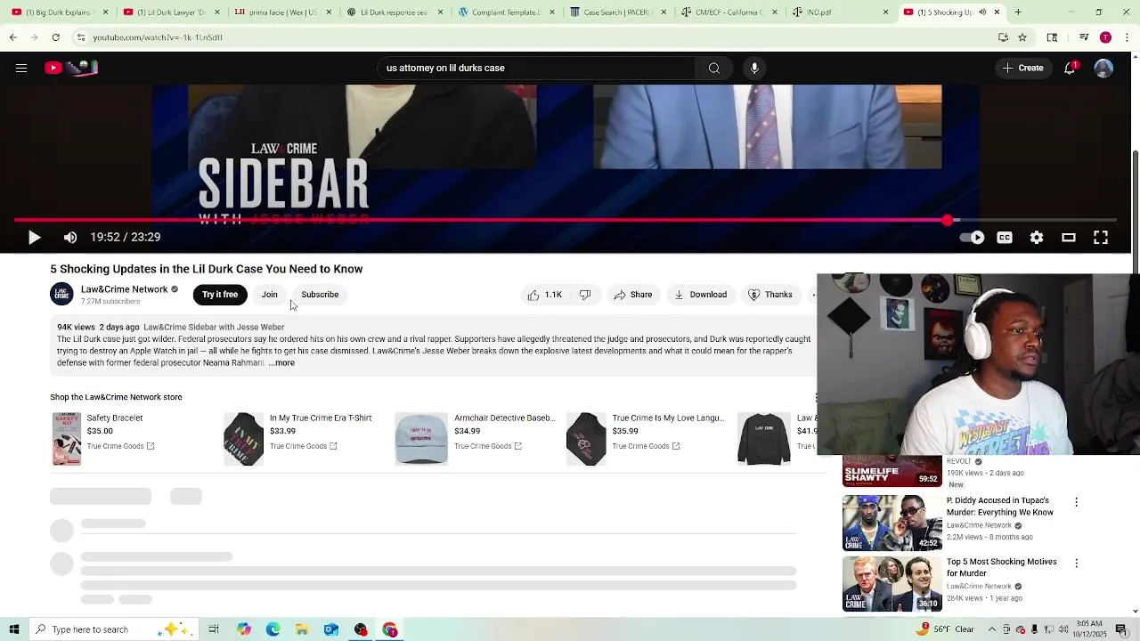Go back in the browser

coord(13,37)
